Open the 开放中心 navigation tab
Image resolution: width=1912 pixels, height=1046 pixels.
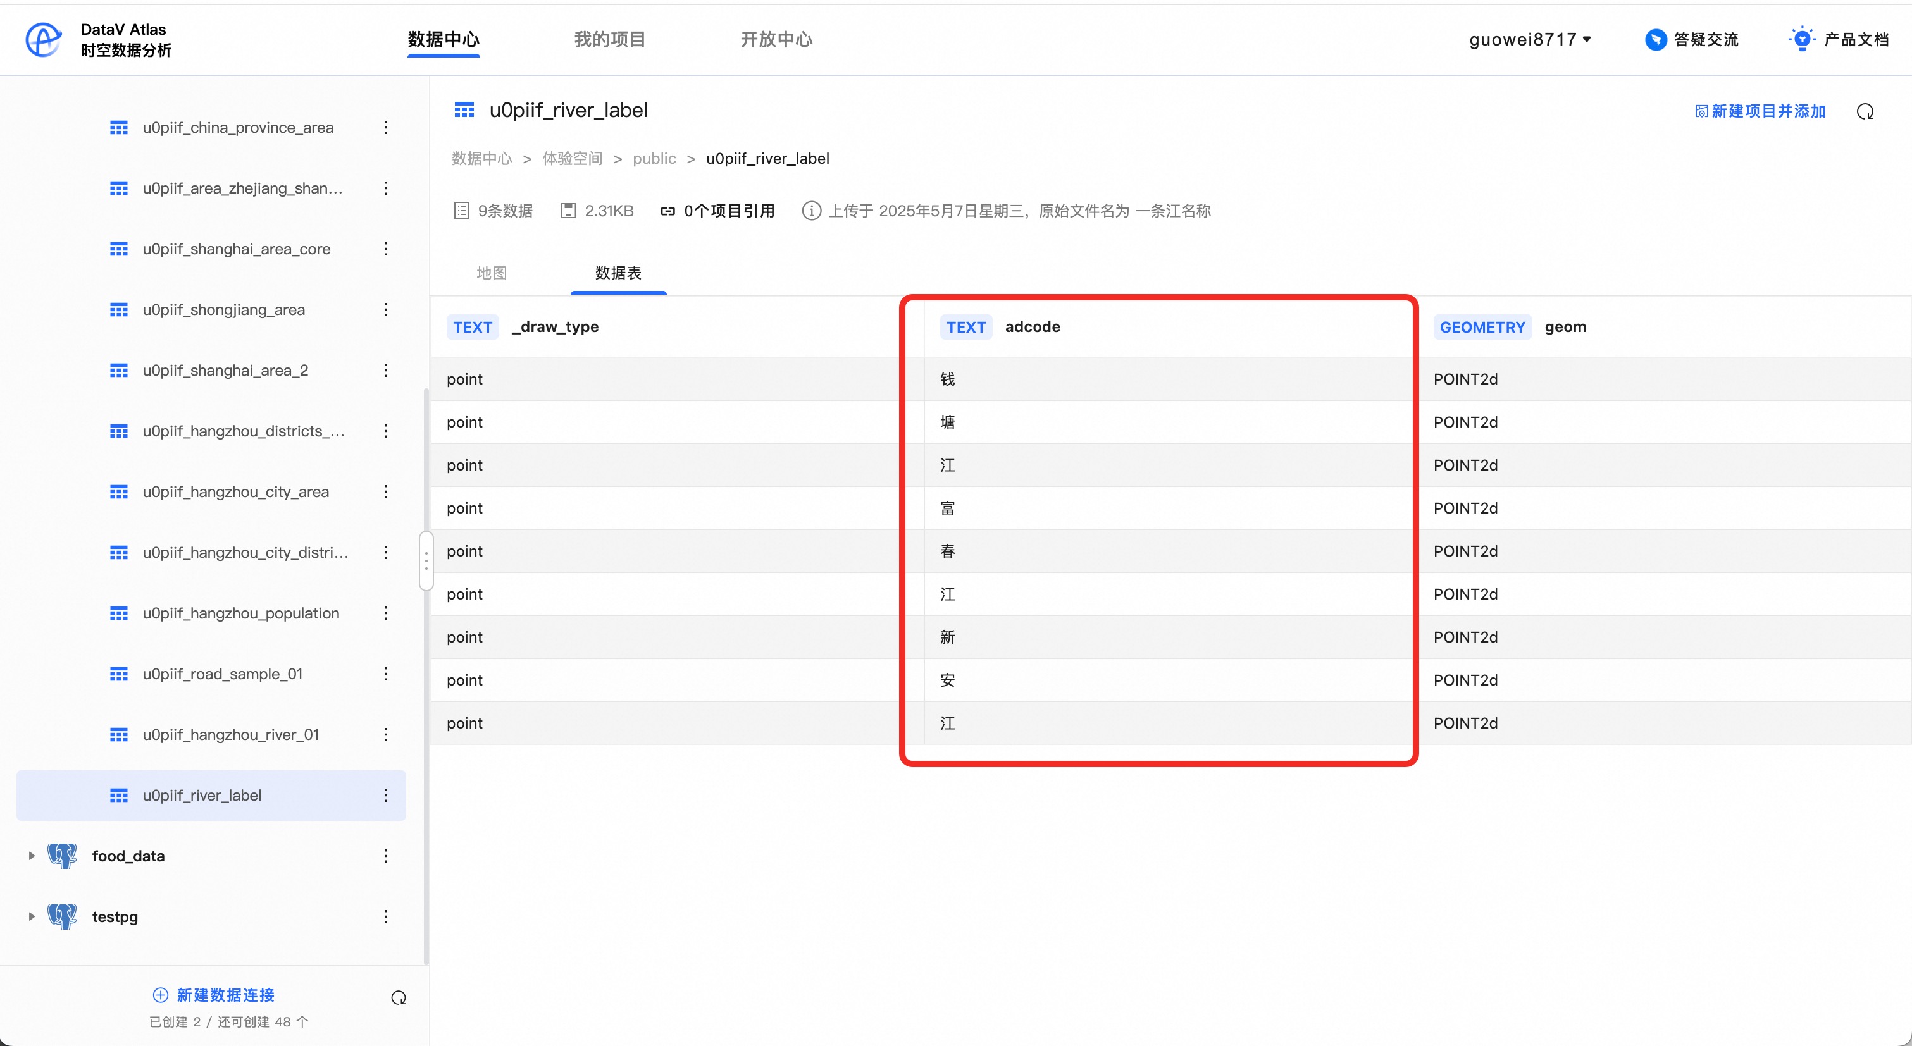click(776, 39)
